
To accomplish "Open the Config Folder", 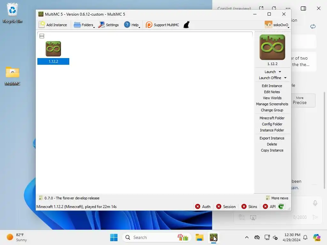I will point(272,124).
